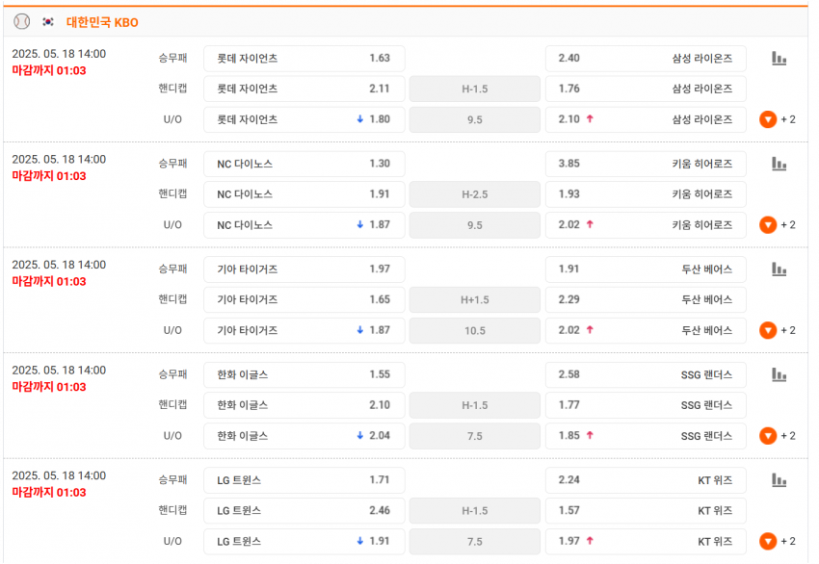Click 7.5 over/under line in LG Twins match
This screenshot has height=564, width=819.
click(475, 541)
